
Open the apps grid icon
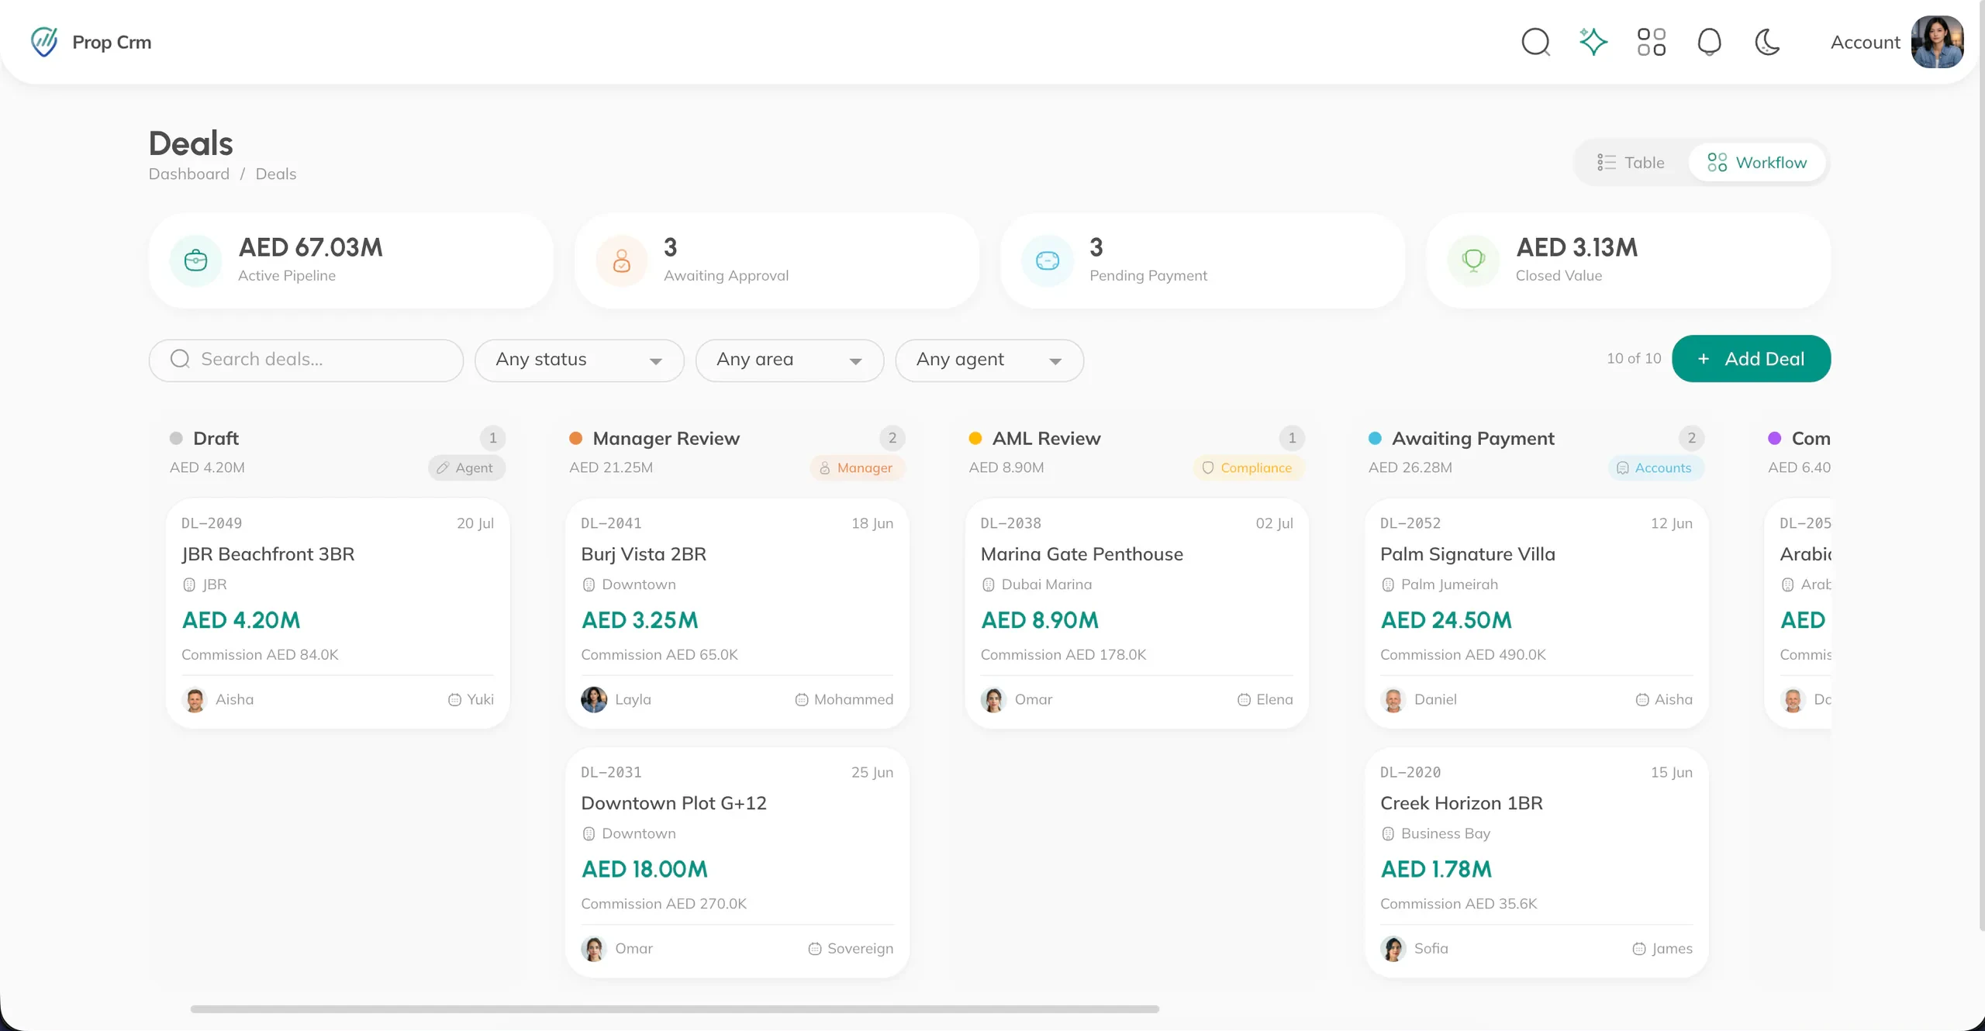tap(1652, 42)
